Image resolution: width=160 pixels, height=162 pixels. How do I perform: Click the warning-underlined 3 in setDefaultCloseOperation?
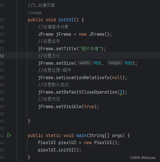coord(121,92)
